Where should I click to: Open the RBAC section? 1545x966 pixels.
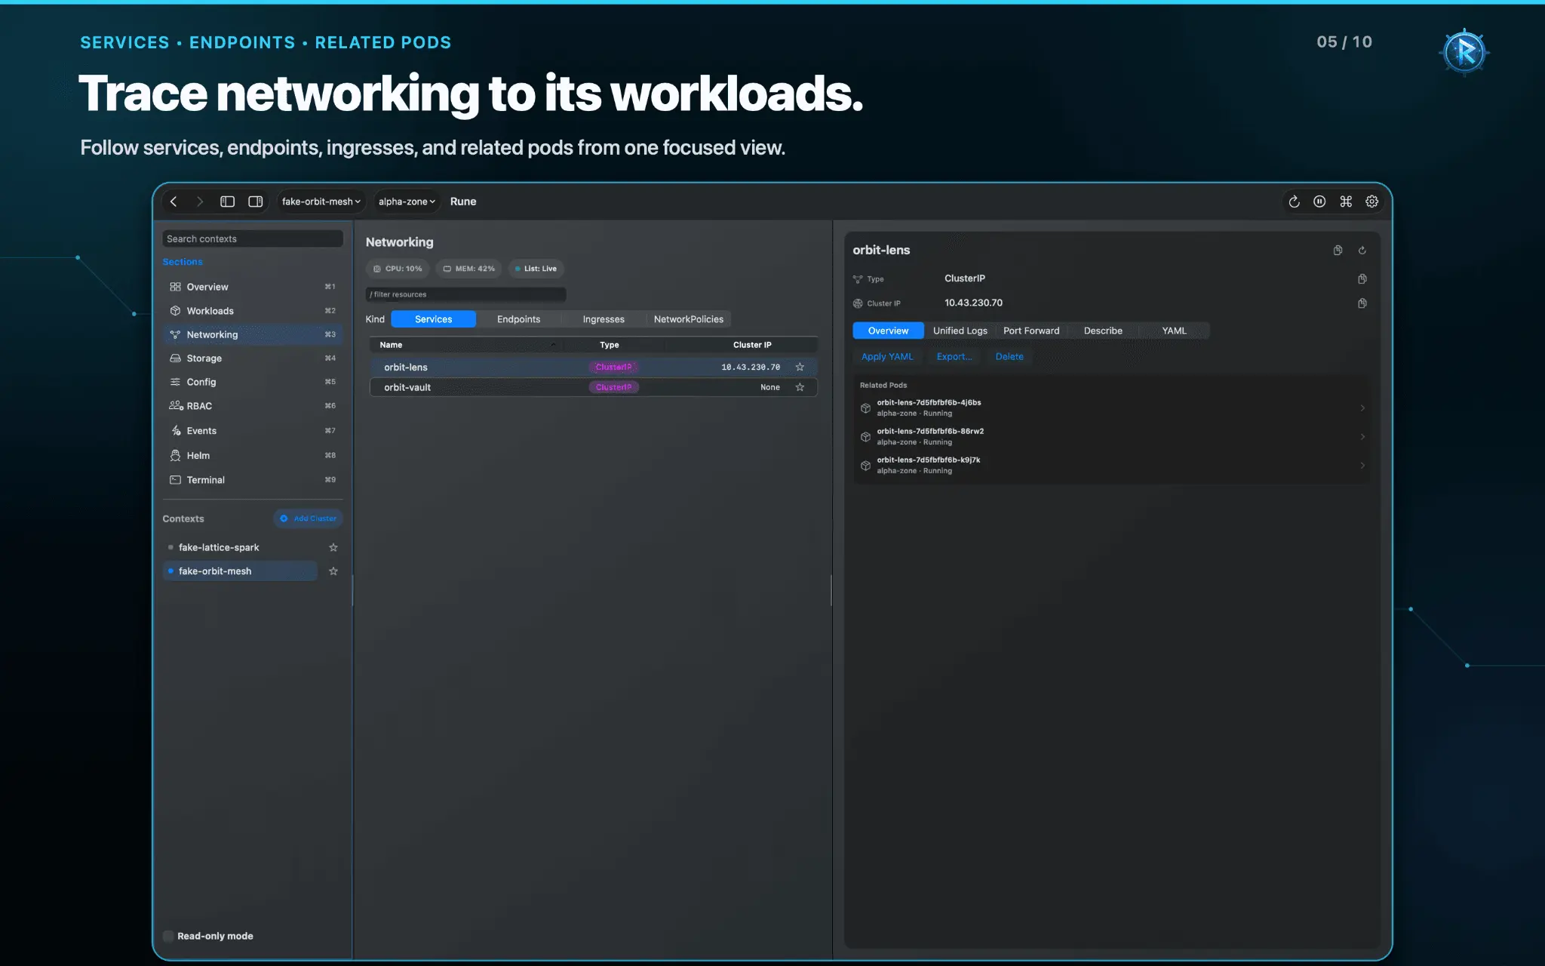(252, 406)
